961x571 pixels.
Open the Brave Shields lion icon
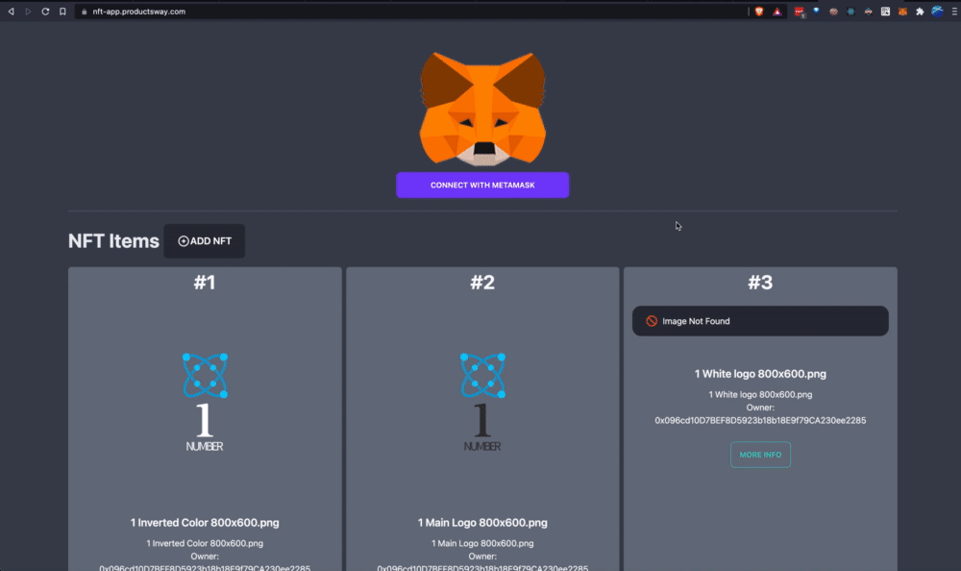point(759,12)
